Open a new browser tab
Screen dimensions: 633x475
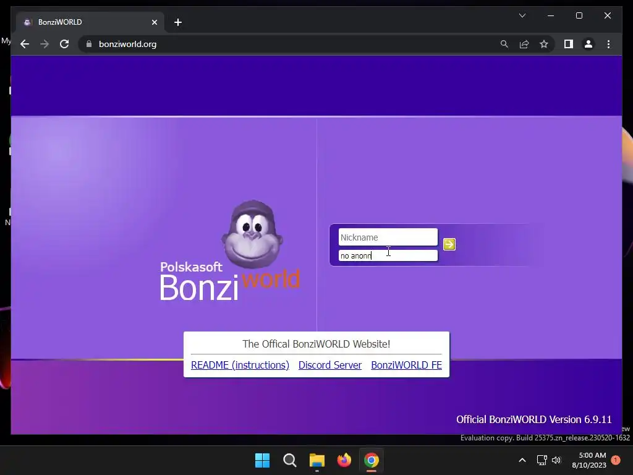point(177,22)
